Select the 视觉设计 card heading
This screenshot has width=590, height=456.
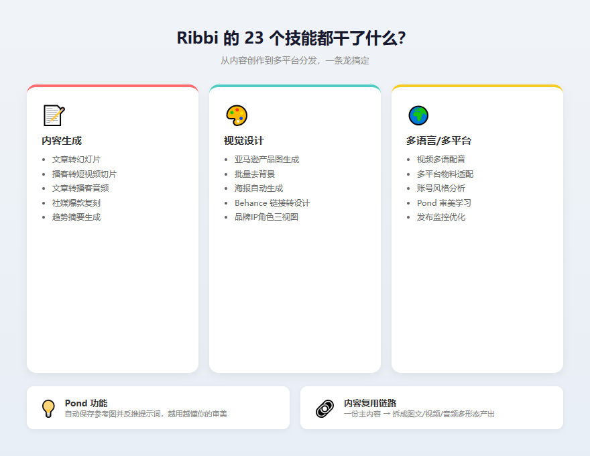click(244, 141)
